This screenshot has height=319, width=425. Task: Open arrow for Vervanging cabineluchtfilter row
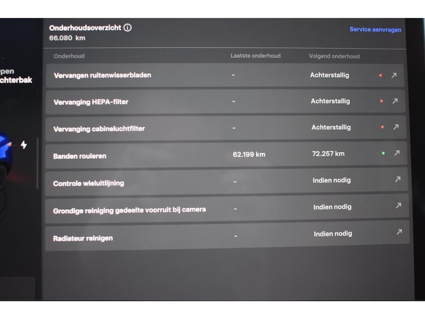395,127
